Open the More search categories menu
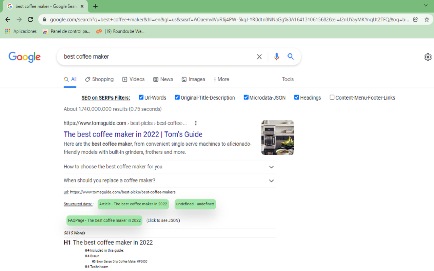Viewport: 434px width, 271px height. (221, 79)
